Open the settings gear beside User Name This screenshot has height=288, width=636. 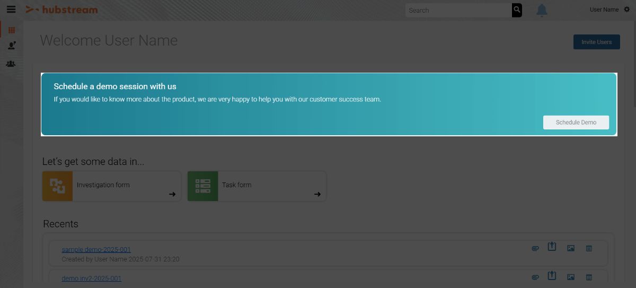626,10
